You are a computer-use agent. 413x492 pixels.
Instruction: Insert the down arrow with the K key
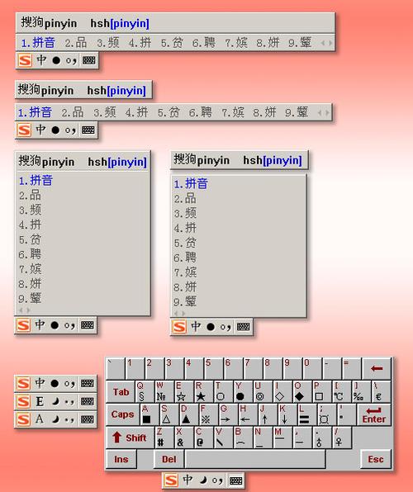click(x=287, y=414)
